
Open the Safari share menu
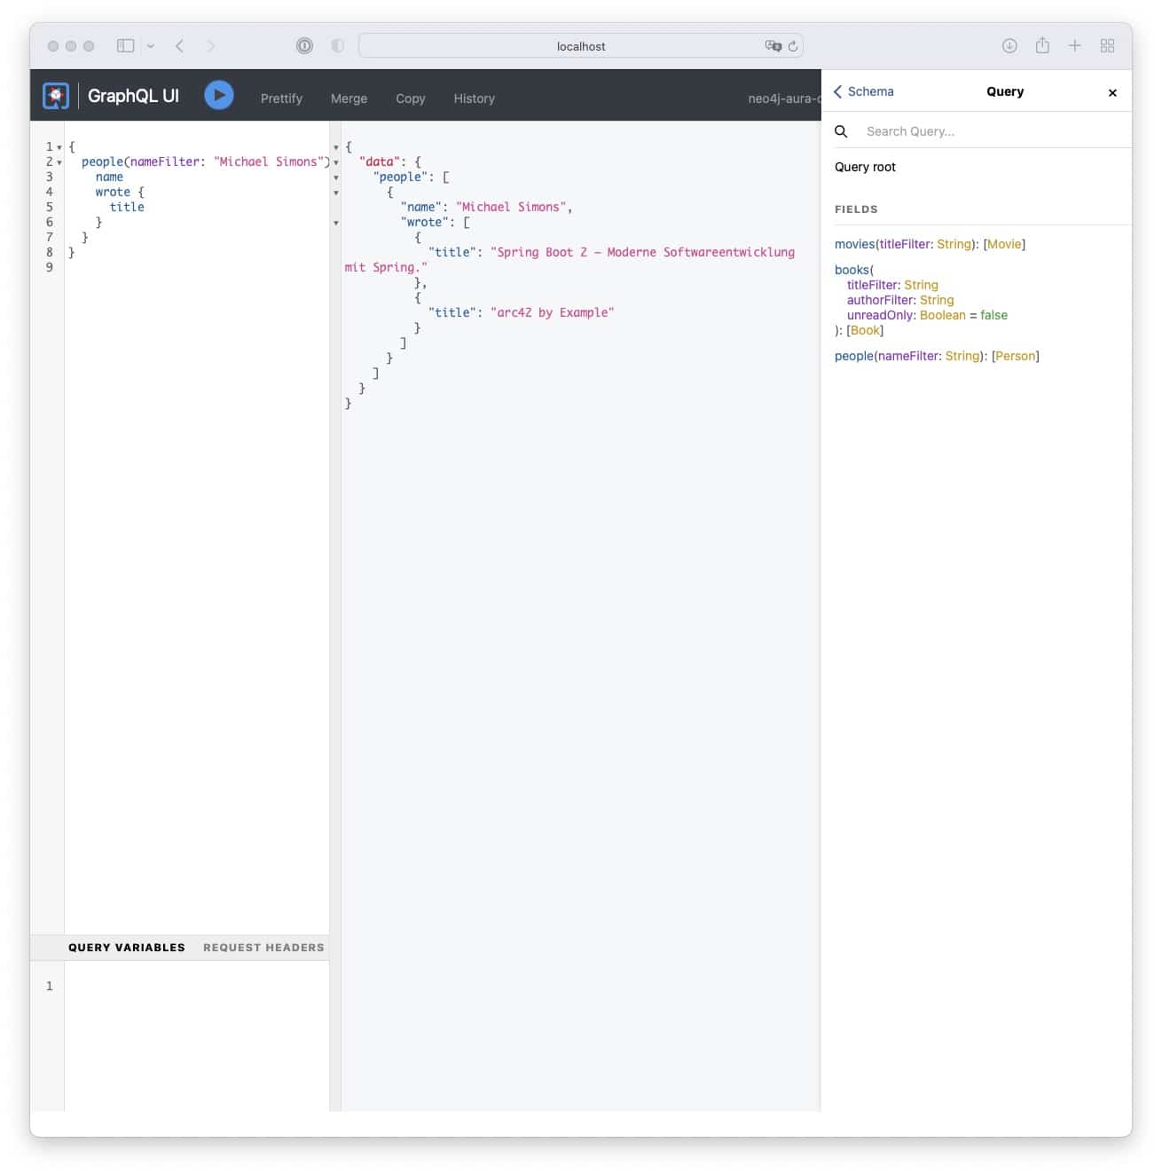click(1042, 45)
